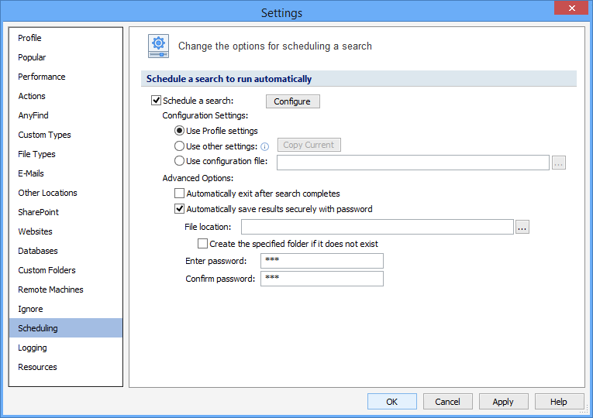Screen dimensions: 593x418
Task: Click the browse button for File location
Action: [522, 227]
